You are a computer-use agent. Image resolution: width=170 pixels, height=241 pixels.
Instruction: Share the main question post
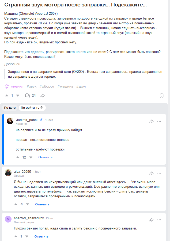tap(43, 96)
